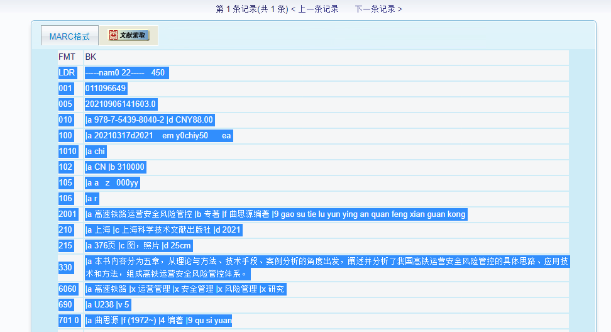Select author line 曲思源 (1972~)
Image resolution: width=611 pixels, height=332 pixels.
(x=158, y=320)
